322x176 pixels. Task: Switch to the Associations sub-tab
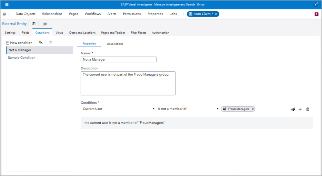click(x=115, y=44)
